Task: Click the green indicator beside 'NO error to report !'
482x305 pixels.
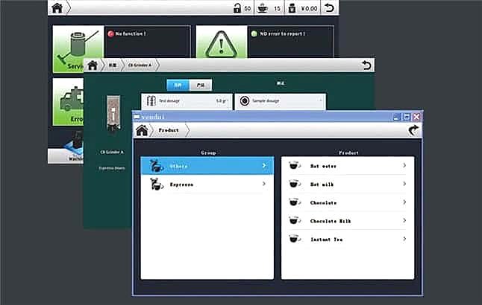Action: [x=254, y=33]
